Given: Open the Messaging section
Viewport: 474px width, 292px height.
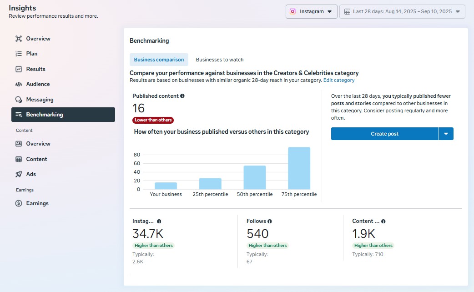Looking at the screenshot, I should click(63, 100).
